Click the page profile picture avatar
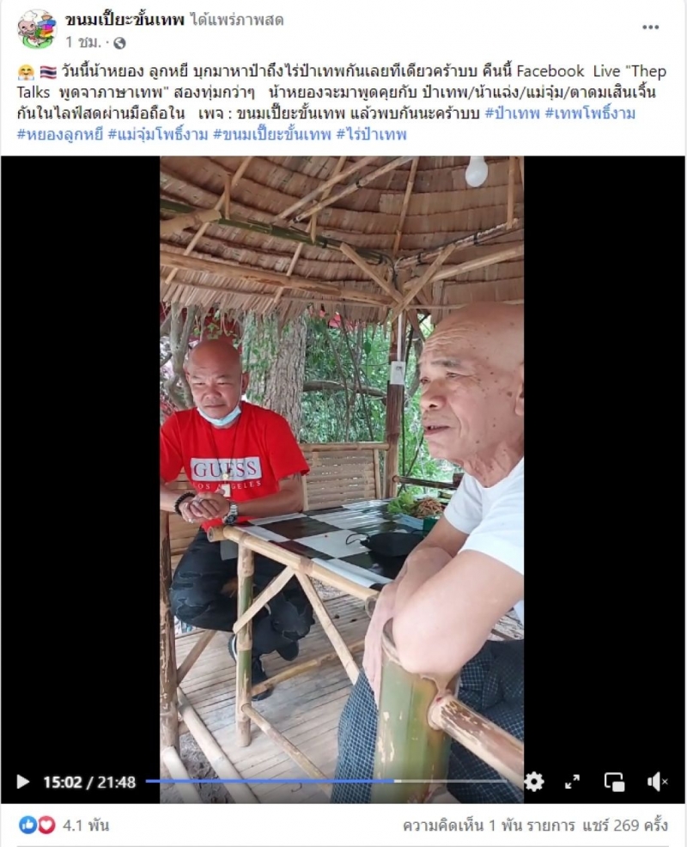Screen dimensions: 687x847 pos(37,28)
